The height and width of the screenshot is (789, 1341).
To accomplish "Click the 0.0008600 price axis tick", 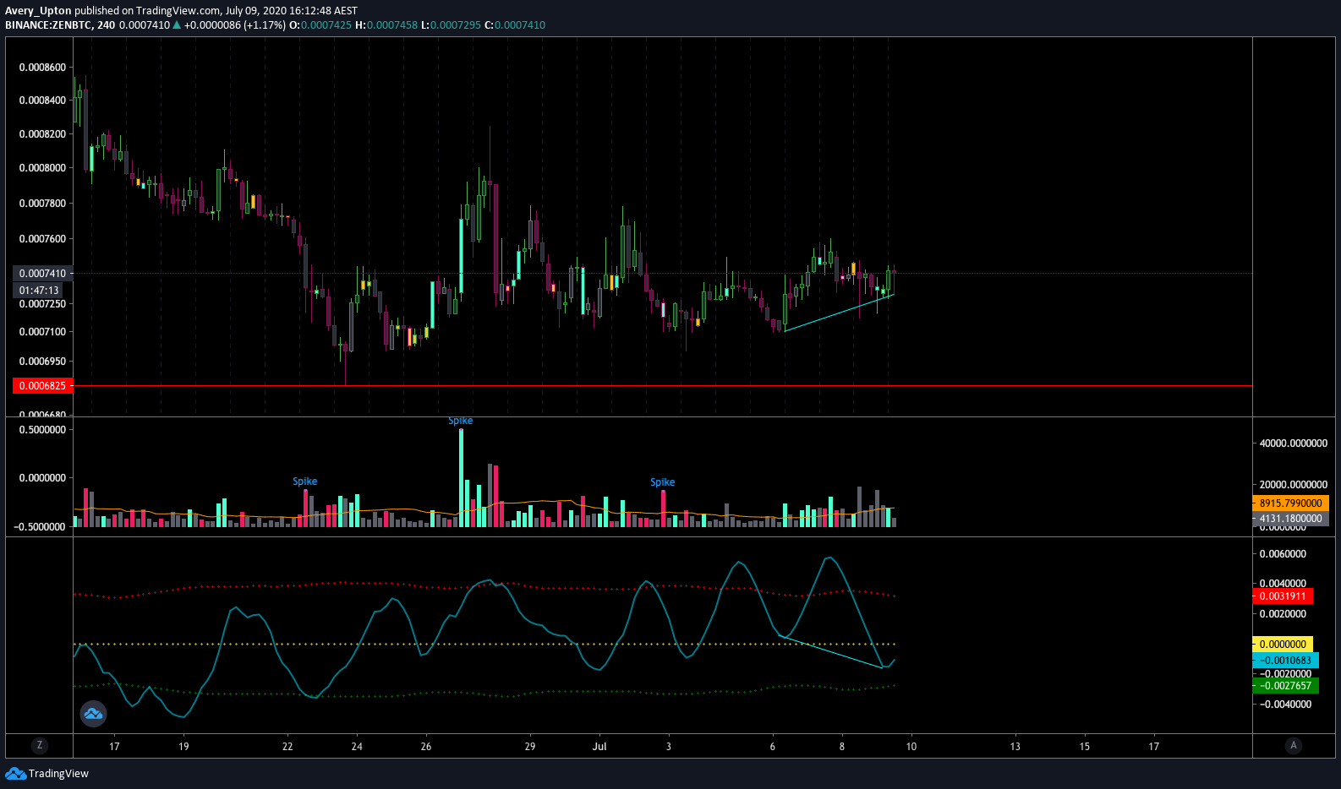I will (42, 68).
